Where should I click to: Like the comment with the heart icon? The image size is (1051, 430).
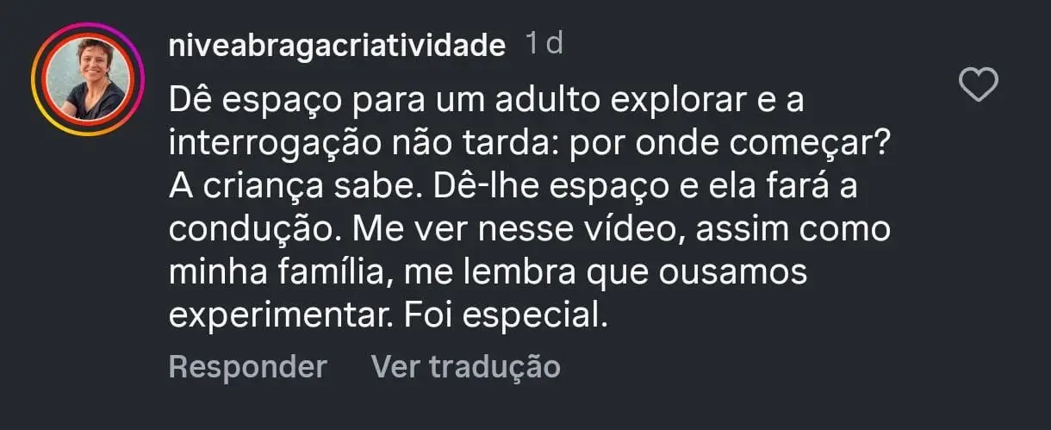pos(979,86)
